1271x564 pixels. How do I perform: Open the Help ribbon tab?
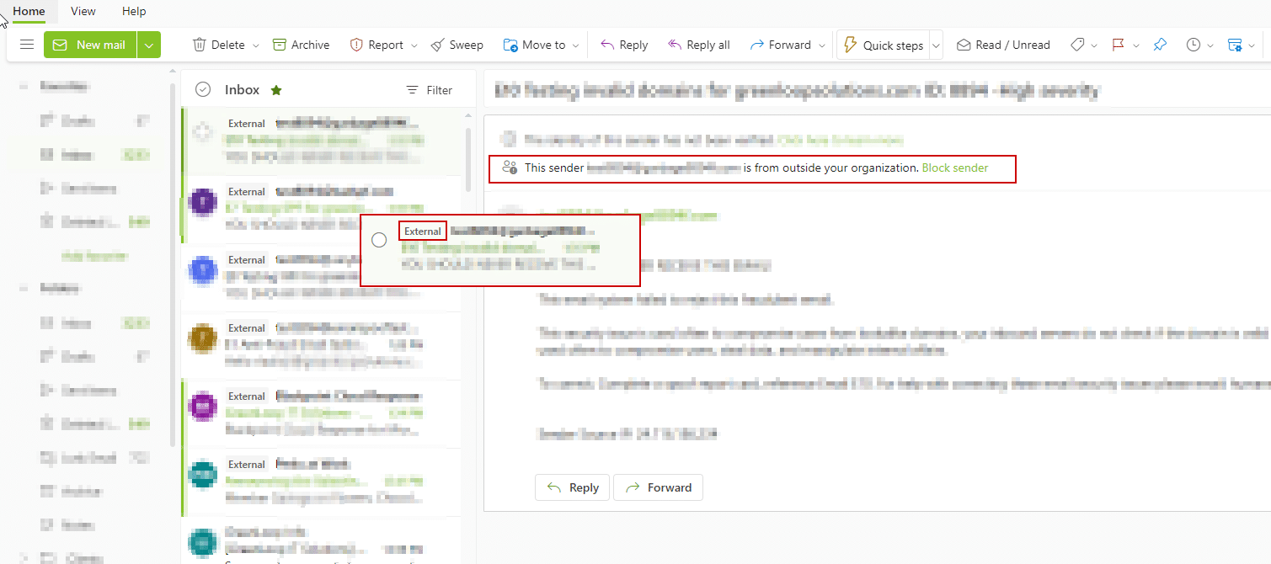134,12
